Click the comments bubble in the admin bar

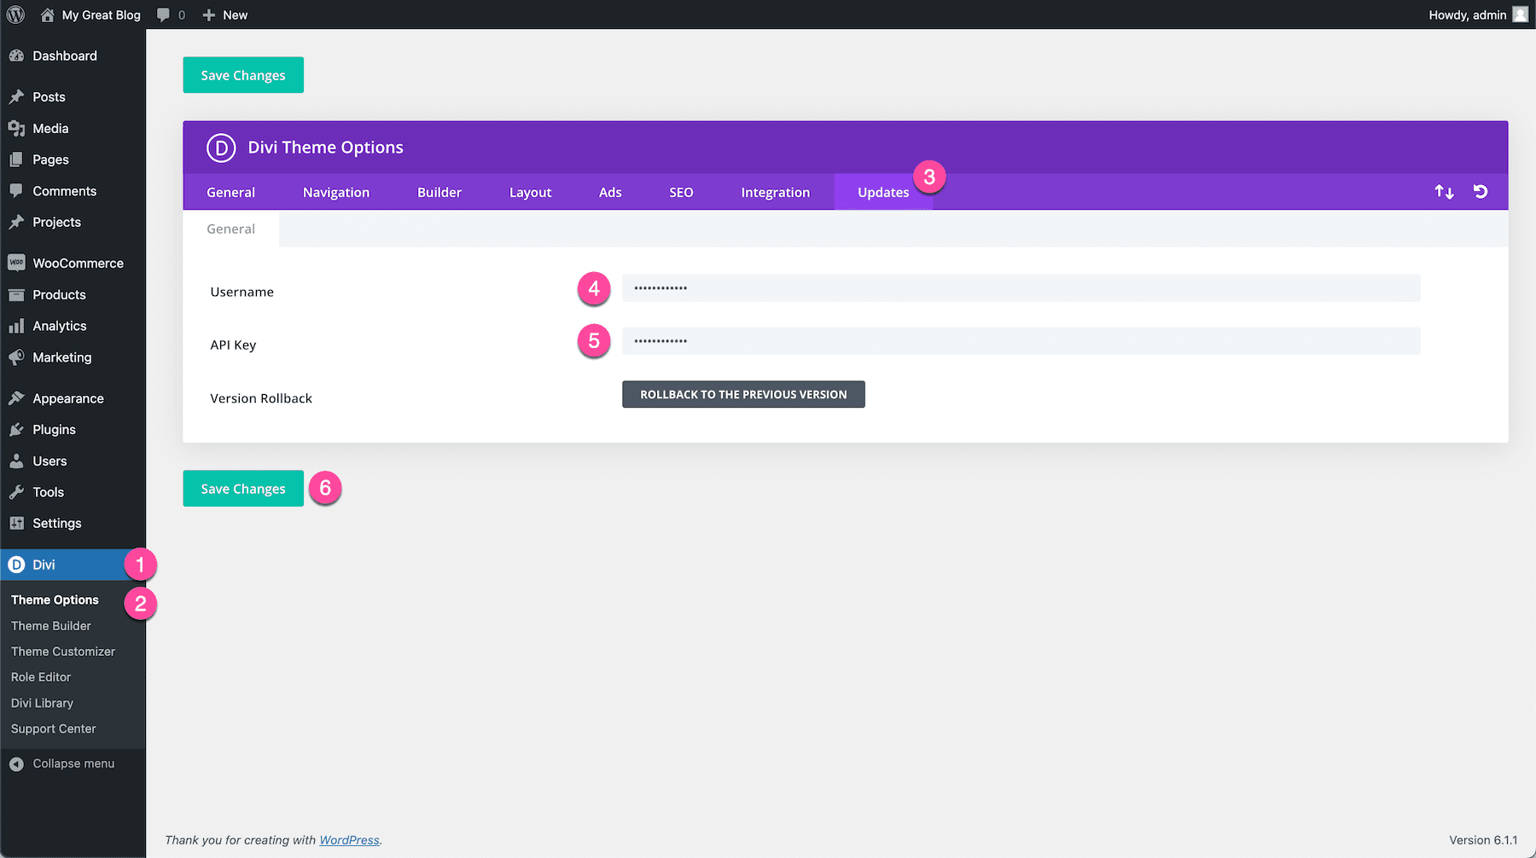162,14
